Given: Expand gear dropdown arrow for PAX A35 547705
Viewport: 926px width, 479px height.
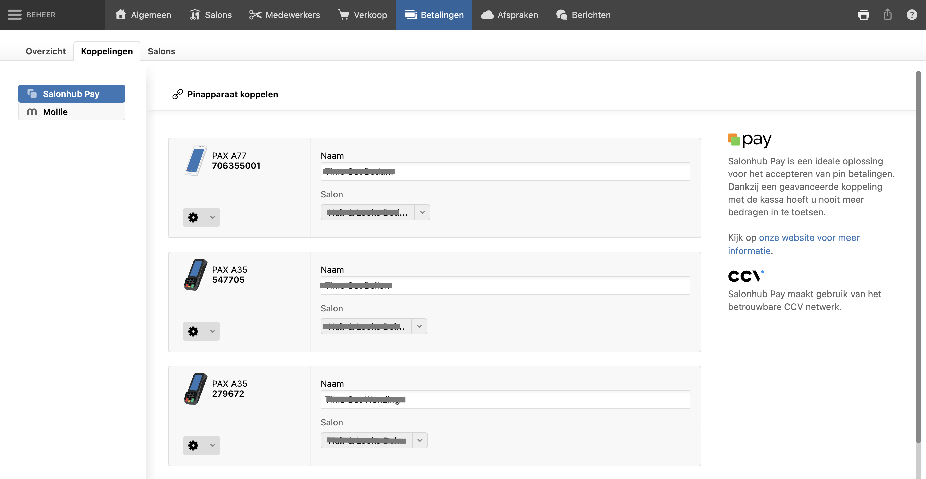Looking at the screenshot, I should [213, 331].
